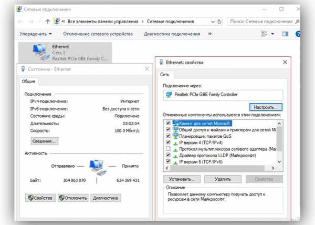Select IP версии 6 (TCP/IPv6) list item
This screenshot has height=225, width=315.
click(x=201, y=162)
